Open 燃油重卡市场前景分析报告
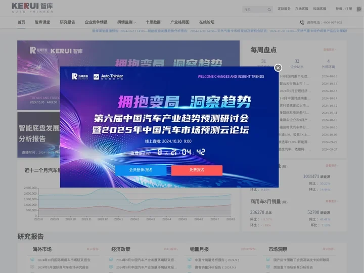364x273 pixels. tap(293, 267)
